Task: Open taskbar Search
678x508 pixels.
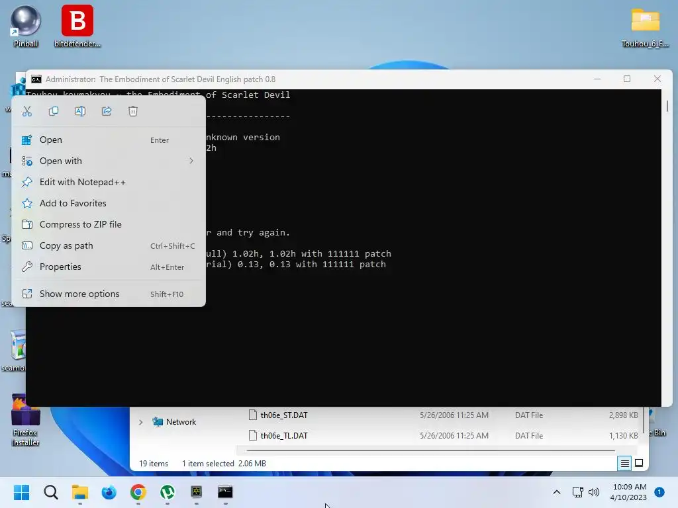Action: click(50, 492)
